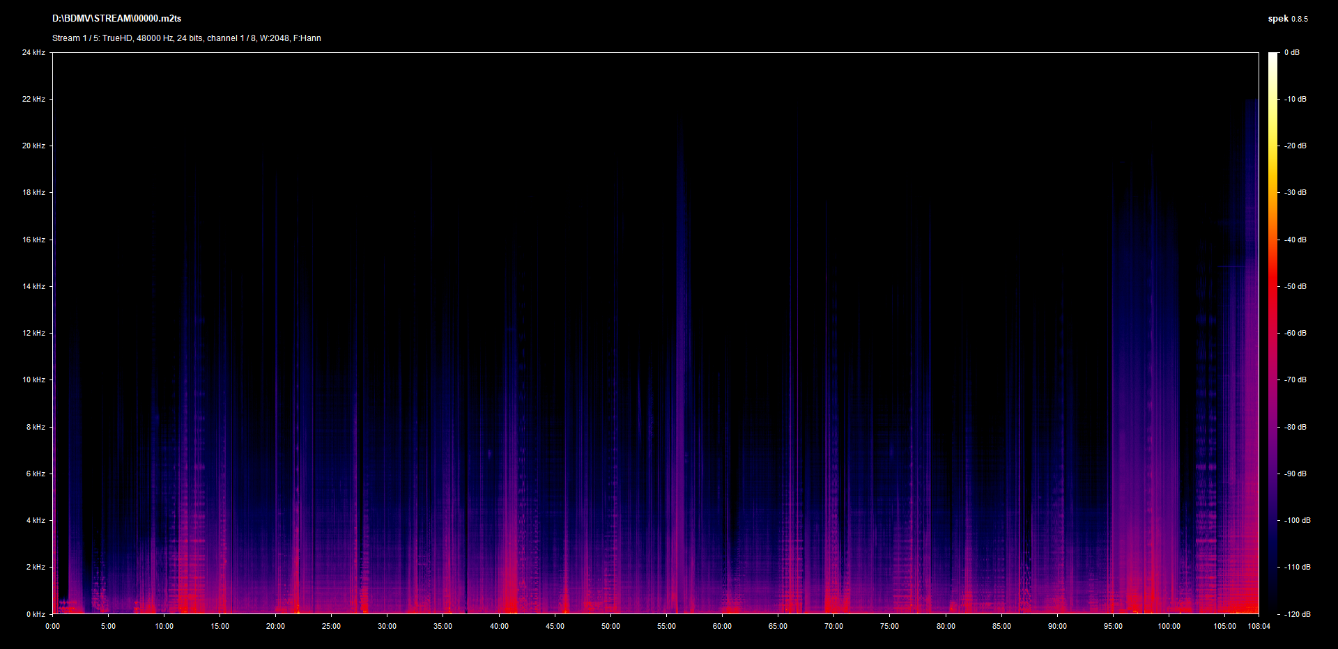Click the 55:00 time axis marker
The height and width of the screenshot is (649, 1338).
[666, 626]
